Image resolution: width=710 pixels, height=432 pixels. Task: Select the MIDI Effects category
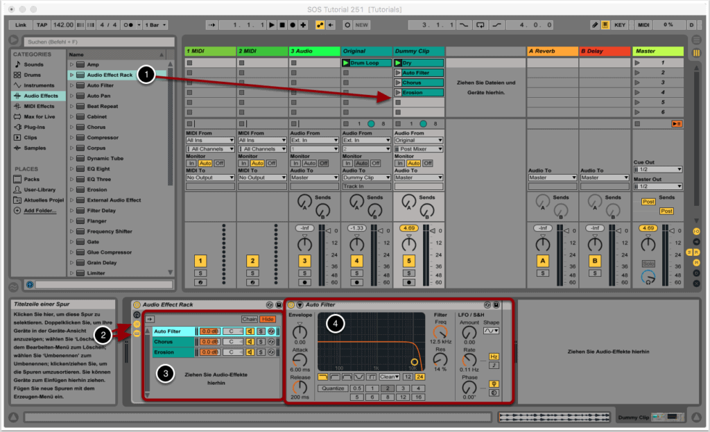pos(40,106)
